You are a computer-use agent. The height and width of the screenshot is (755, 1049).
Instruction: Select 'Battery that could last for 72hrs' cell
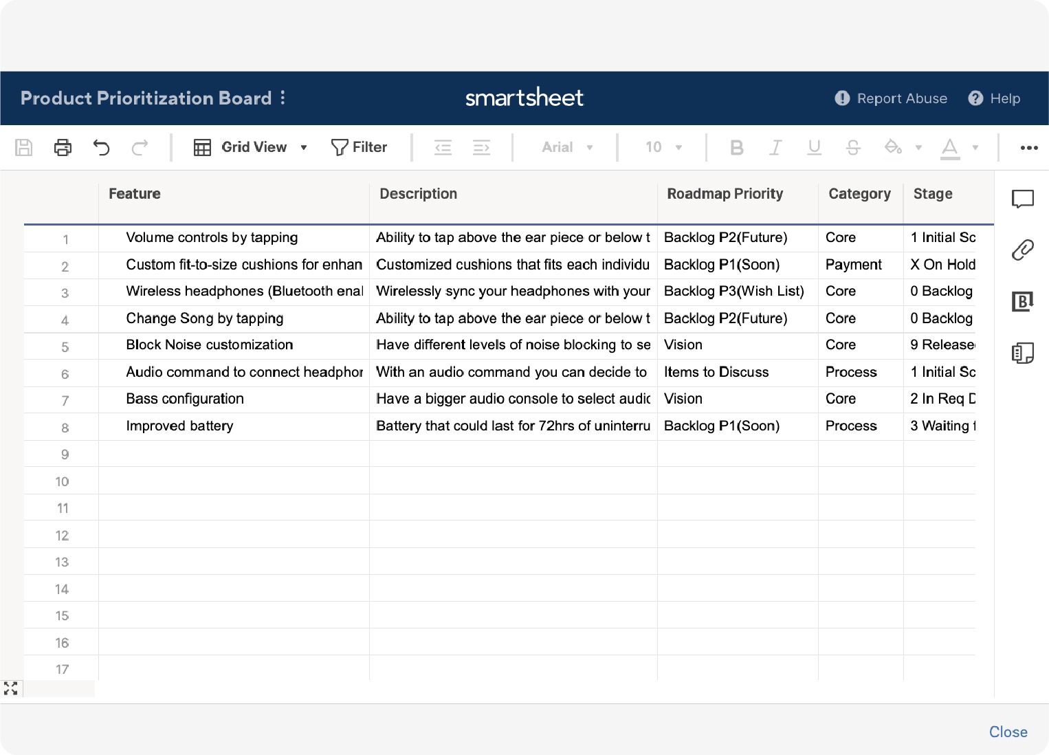(514, 426)
